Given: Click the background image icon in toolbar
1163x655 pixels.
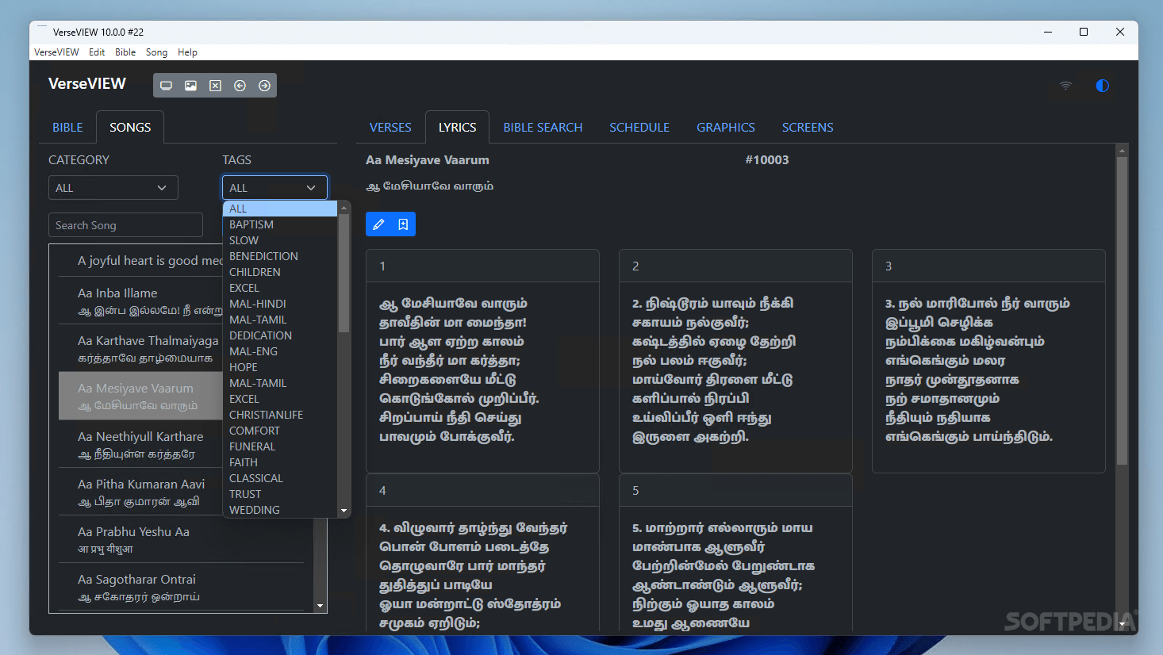Looking at the screenshot, I should tap(190, 86).
